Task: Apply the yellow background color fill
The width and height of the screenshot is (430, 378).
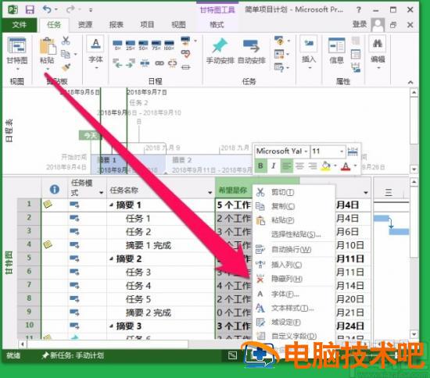Action: pos(325,166)
